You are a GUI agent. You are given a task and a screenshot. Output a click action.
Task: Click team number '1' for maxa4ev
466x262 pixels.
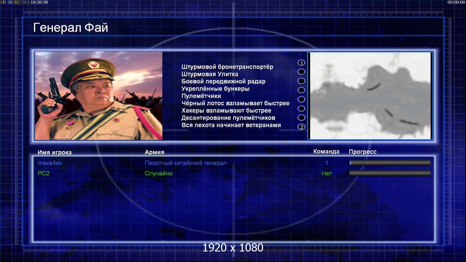(327, 162)
